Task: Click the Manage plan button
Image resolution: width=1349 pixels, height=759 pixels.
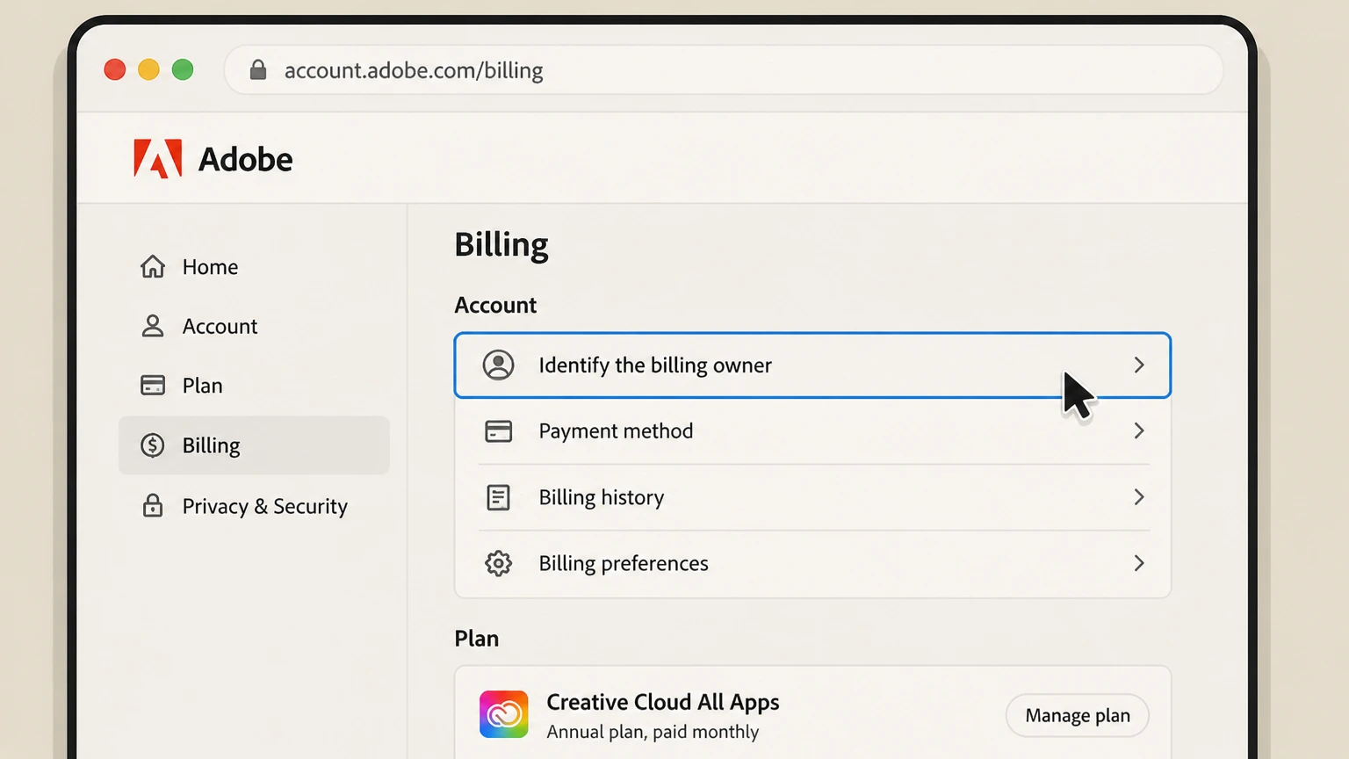Action: (1078, 716)
